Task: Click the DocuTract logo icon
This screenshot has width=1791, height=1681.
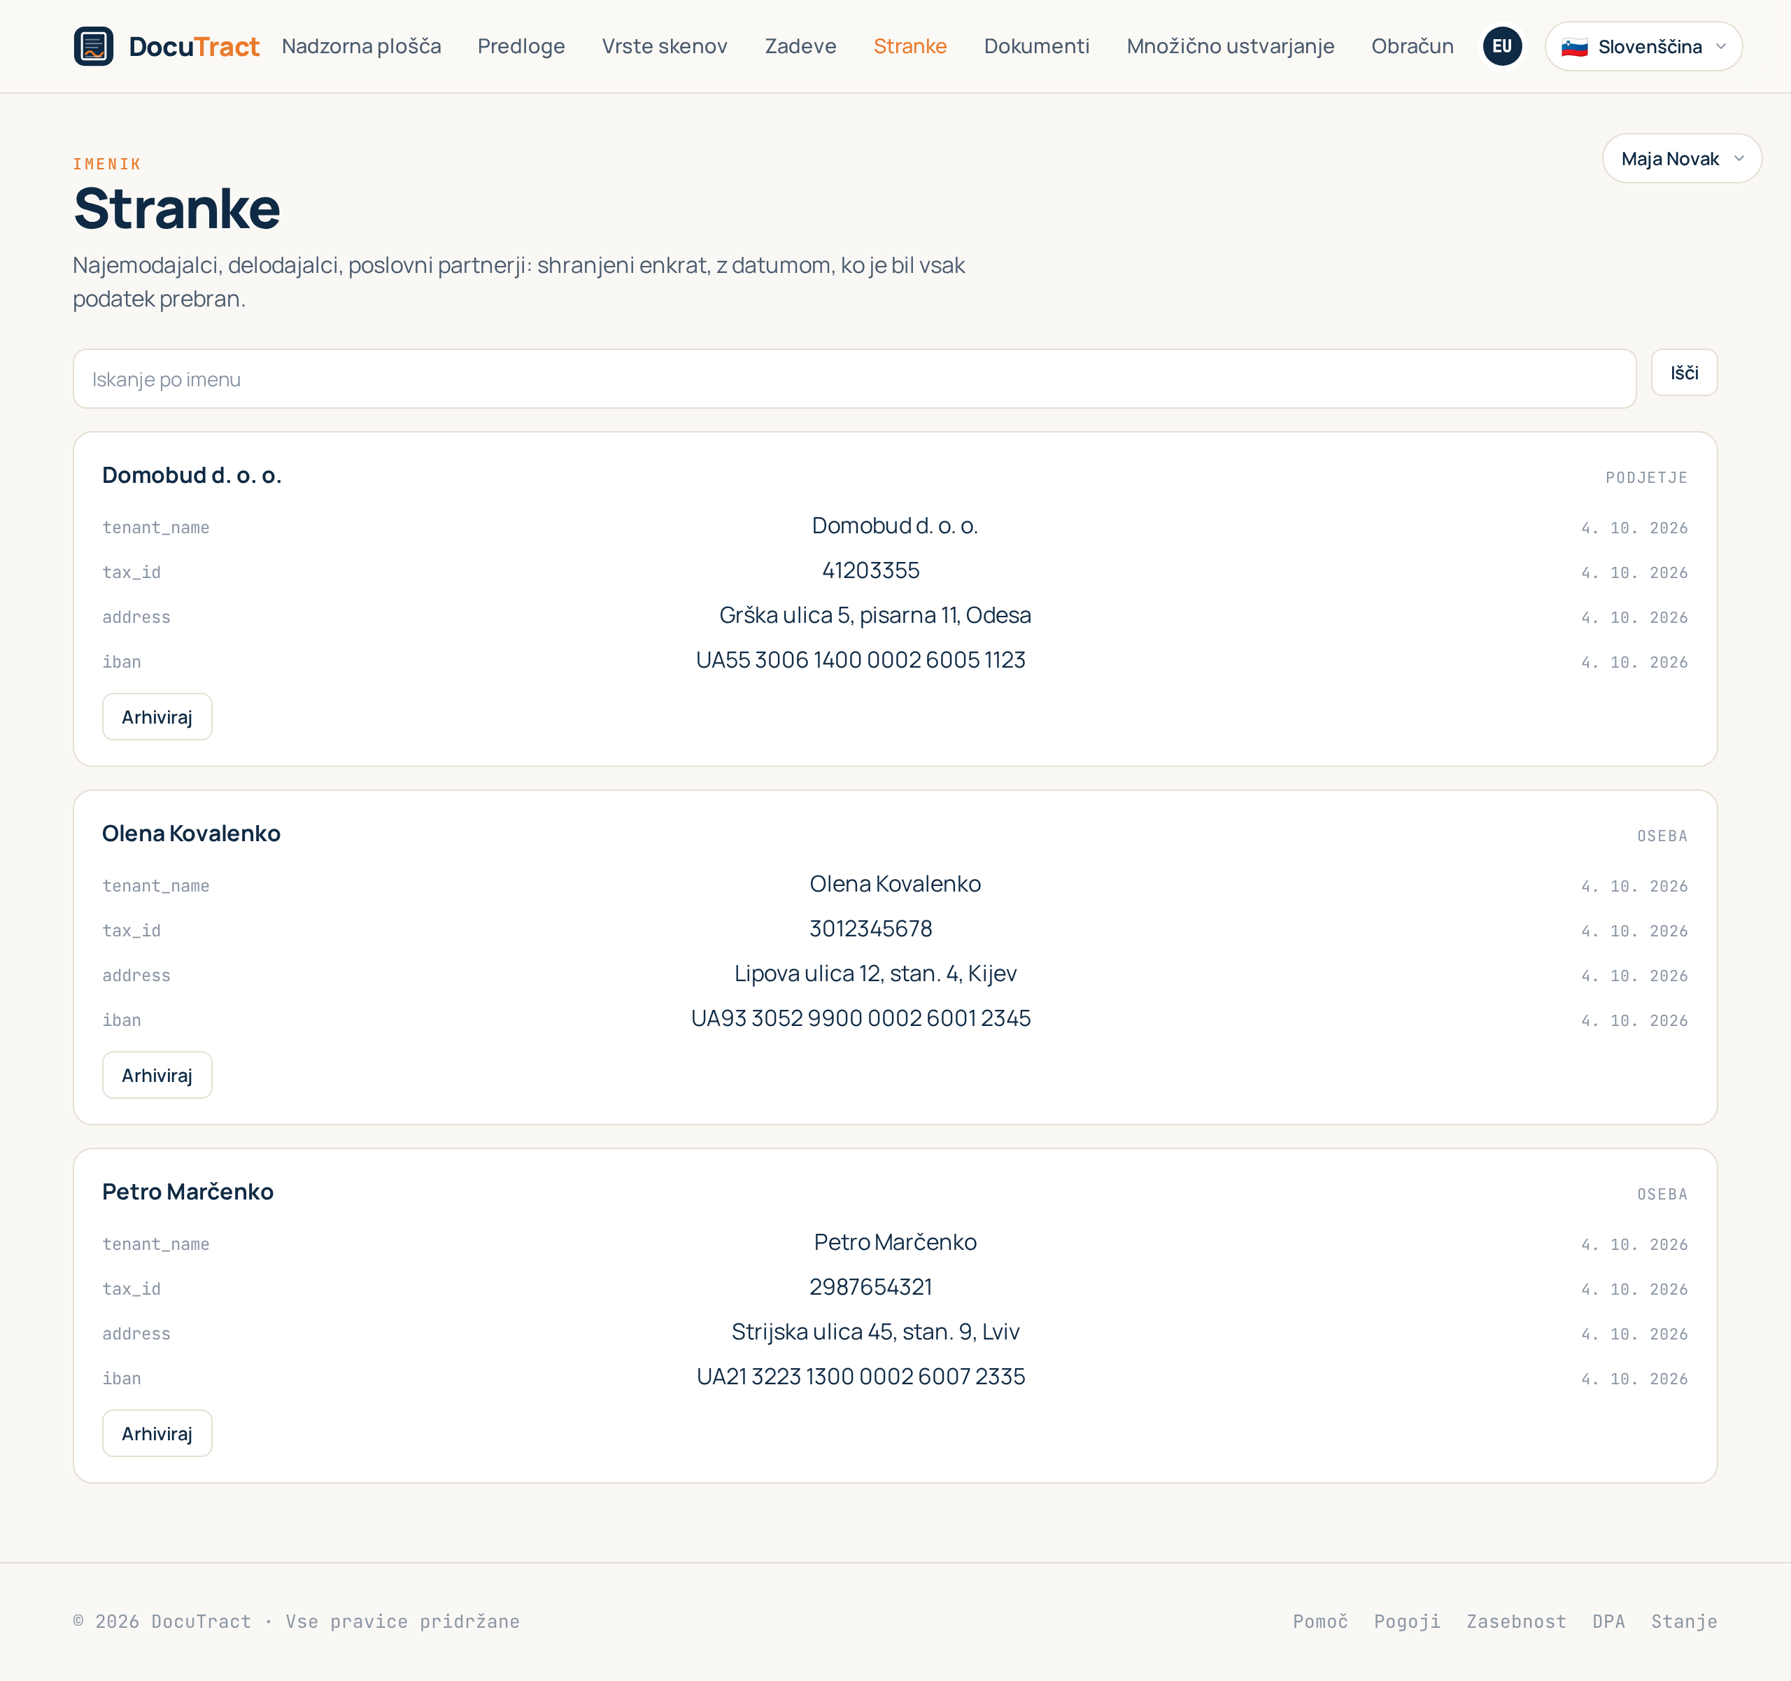Action: click(94, 46)
